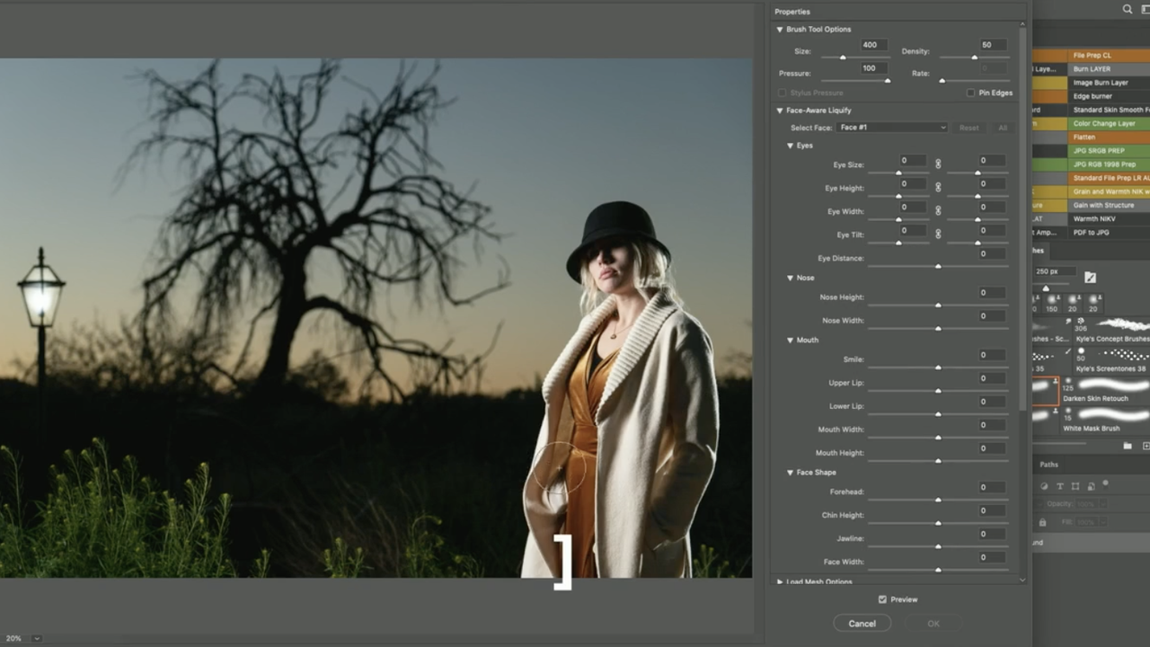The image size is (1150, 647).
Task: Run the Gain with Structure action
Action: click(x=1109, y=205)
